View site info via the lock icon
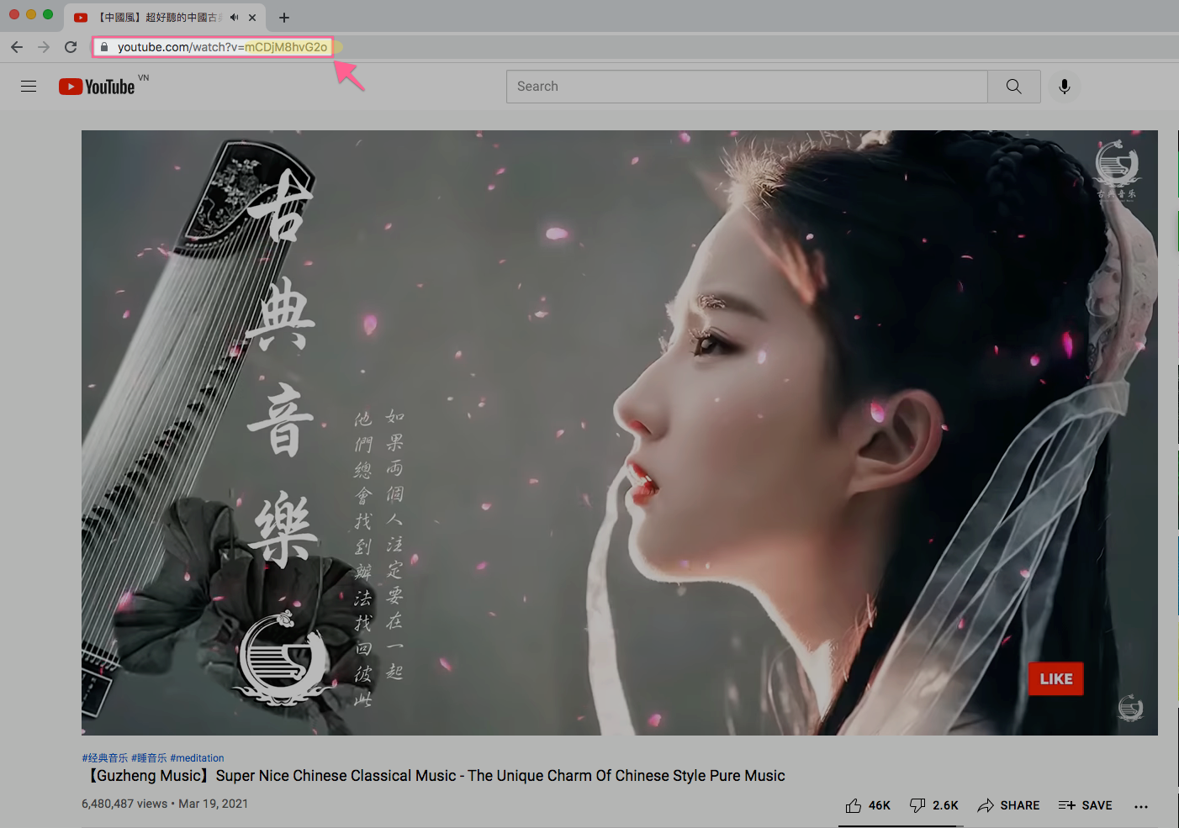Image resolution: width=1179 pixels, height=828 pixels. (104, 47)
